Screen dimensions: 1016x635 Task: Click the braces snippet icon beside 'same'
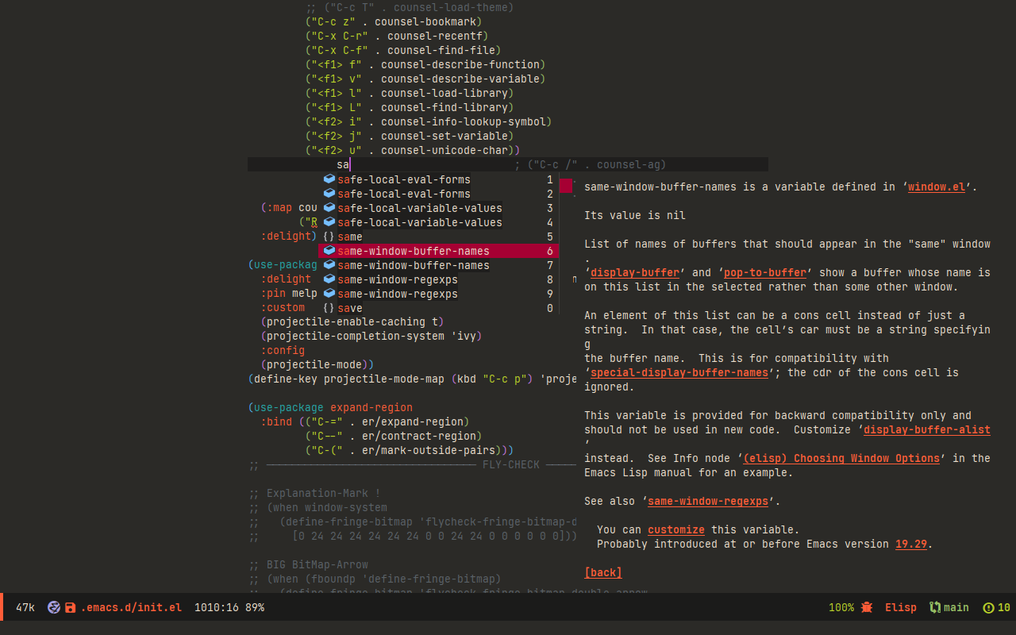(329, 237)
